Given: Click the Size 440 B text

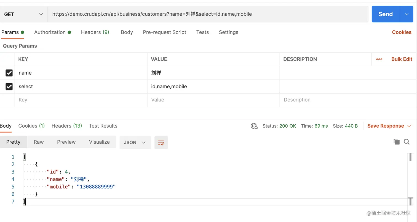Looking at the screenshot, I should [345, 126].
